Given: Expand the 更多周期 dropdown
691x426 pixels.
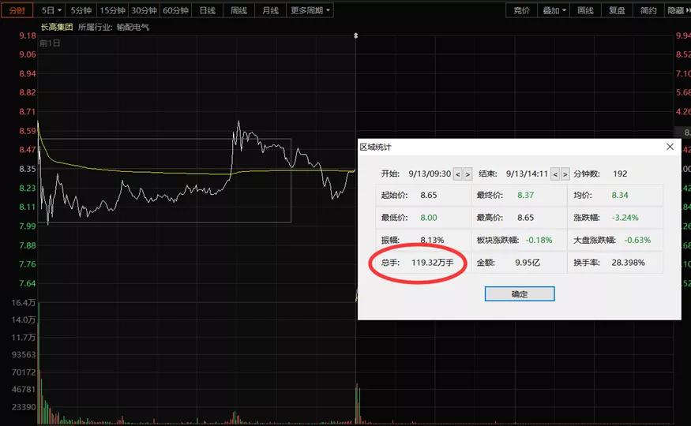Looking at the screenshot, I should click(x=310, y=10).
